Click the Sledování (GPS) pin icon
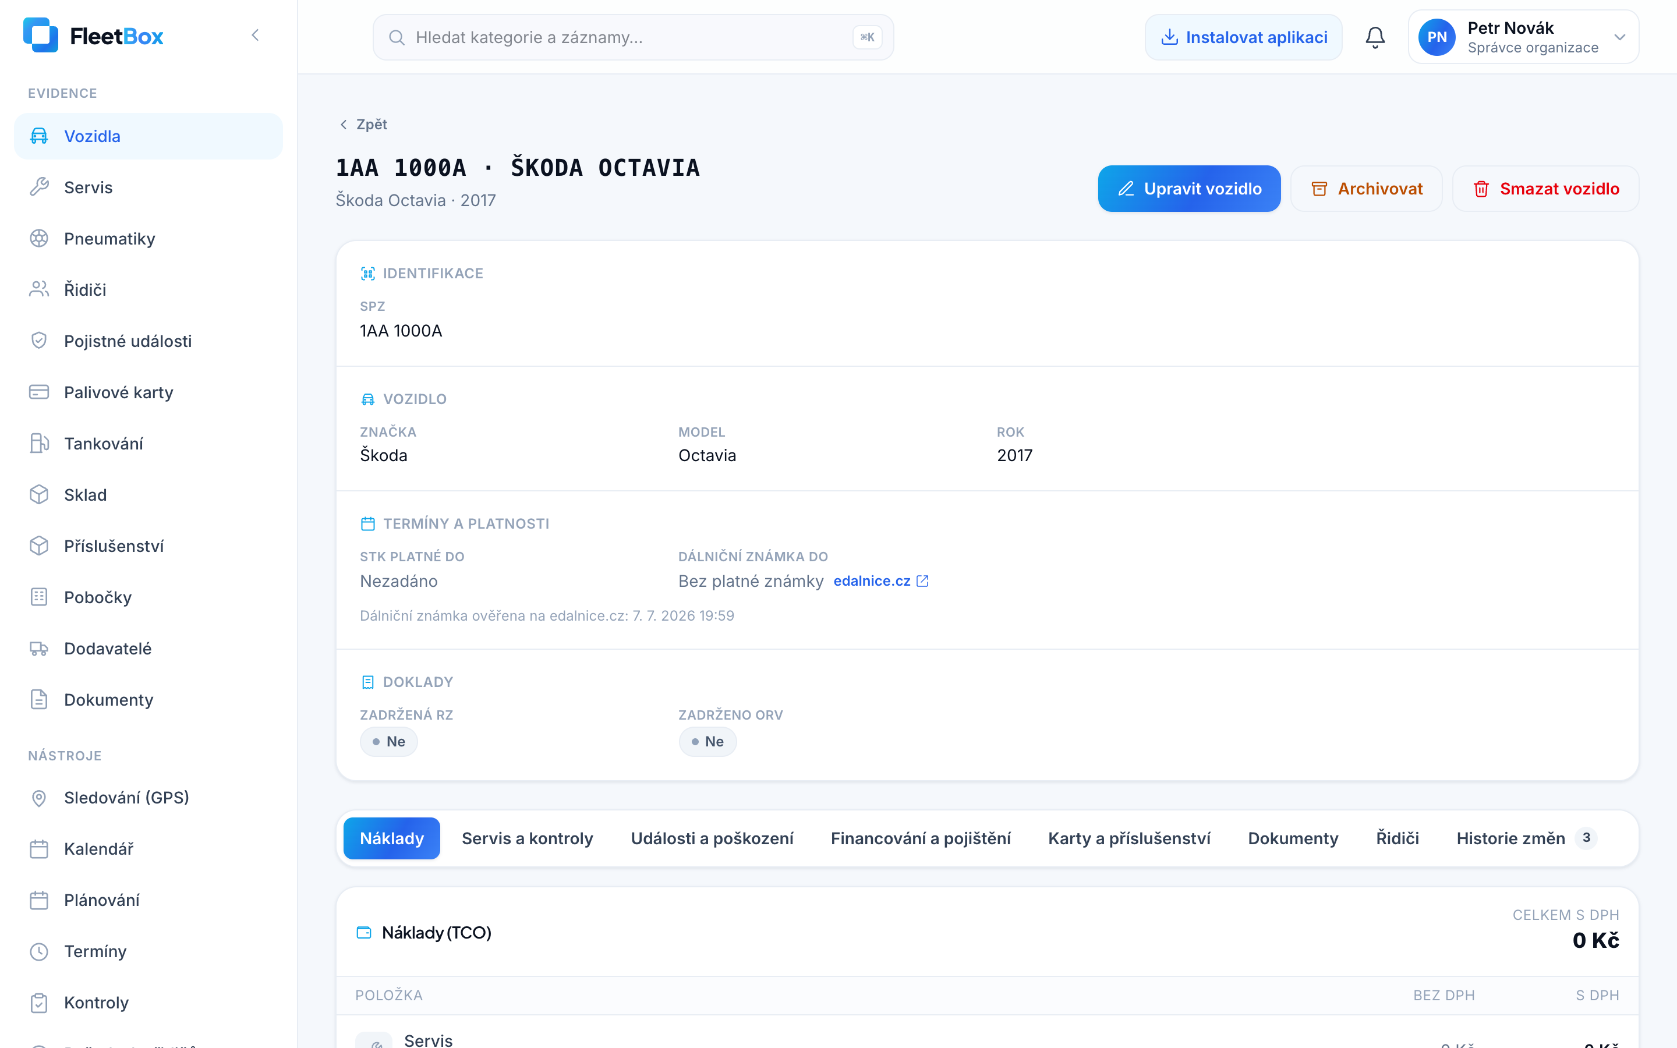1677x1048 pixels. (x=40, y=798)
